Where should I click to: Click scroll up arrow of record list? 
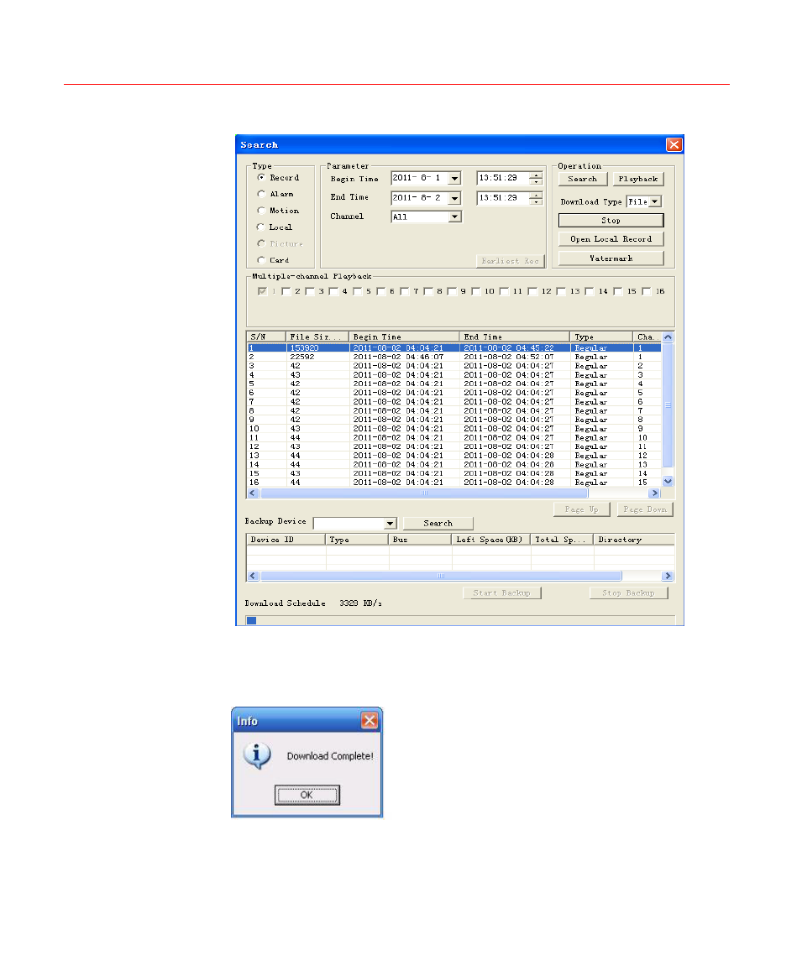668,337
